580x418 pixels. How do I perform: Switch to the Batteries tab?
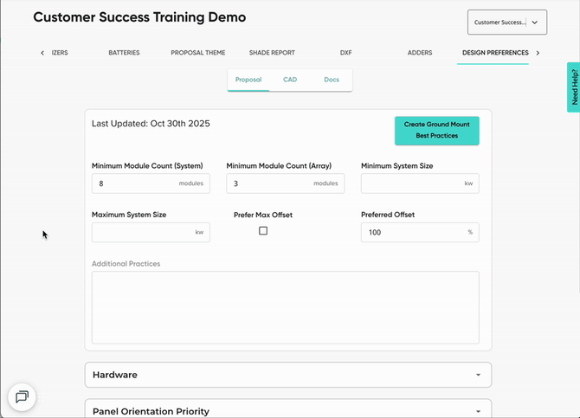(x=124, y=53)
